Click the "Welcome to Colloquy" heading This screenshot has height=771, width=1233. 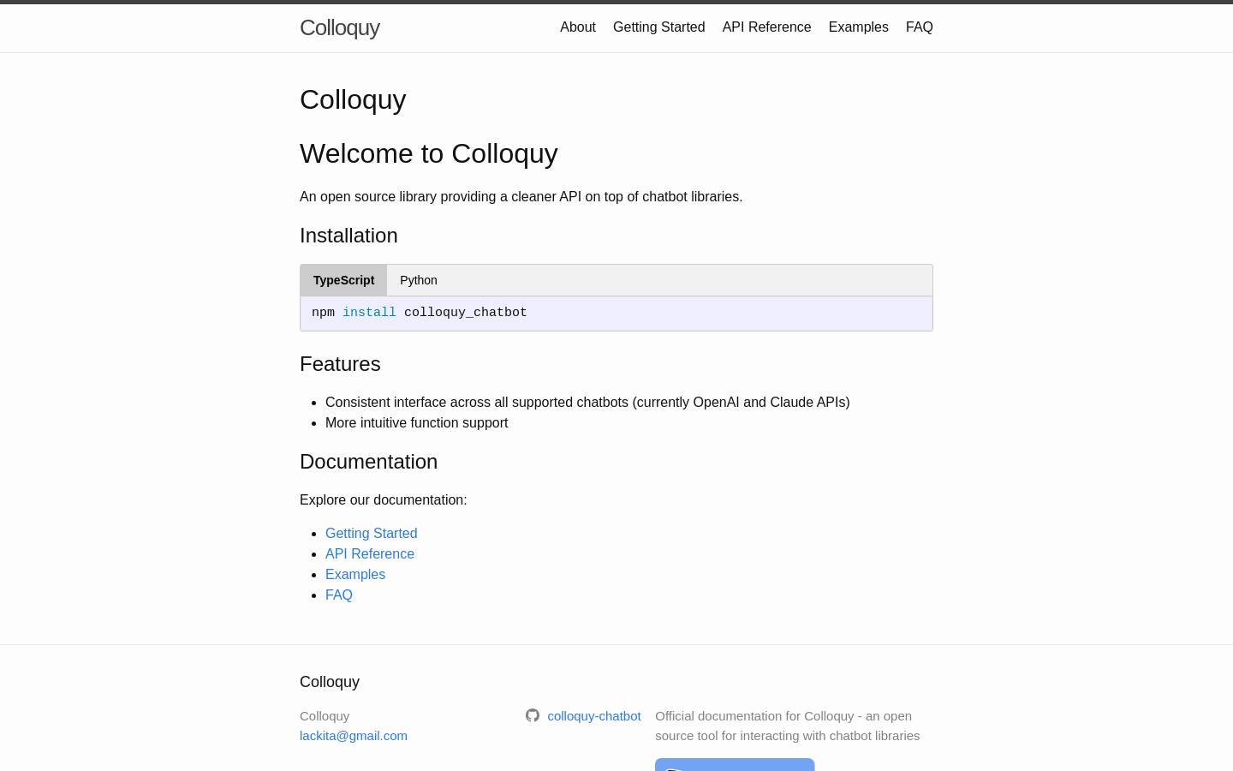point(429,153)
